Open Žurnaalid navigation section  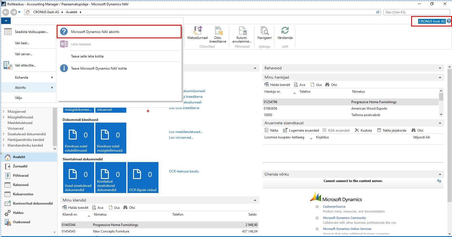click(x=29, y=166)
